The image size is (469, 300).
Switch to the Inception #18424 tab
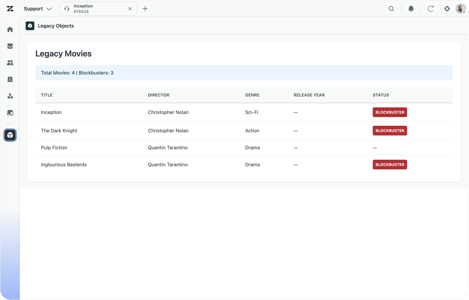pos(94,9)
